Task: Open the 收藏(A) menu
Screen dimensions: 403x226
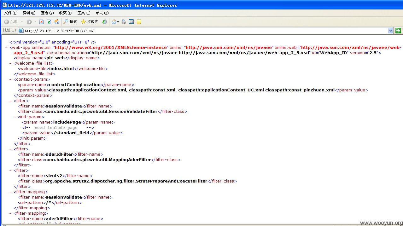Action: (65, 13)
